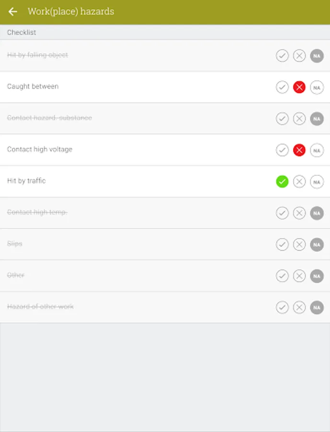
Task: Check the tick for Contact high voltage
Action: [x=282, y=150]
